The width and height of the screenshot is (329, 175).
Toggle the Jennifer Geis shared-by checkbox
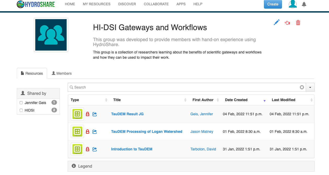pos(21,103)
